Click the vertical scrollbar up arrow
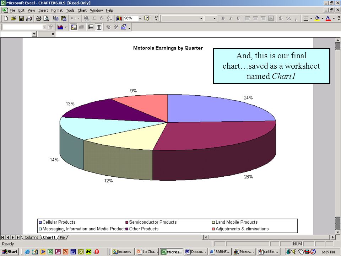The image size is (341, 256). click(337, 40)
